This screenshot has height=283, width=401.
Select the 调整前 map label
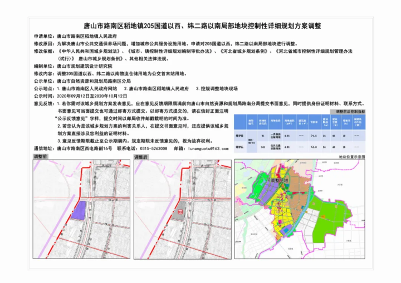click(x=41, y=157)
